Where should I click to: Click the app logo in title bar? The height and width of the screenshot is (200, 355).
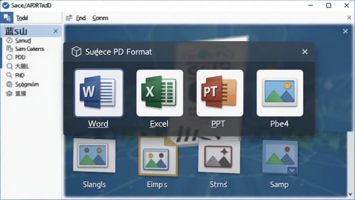coord(6,5)
